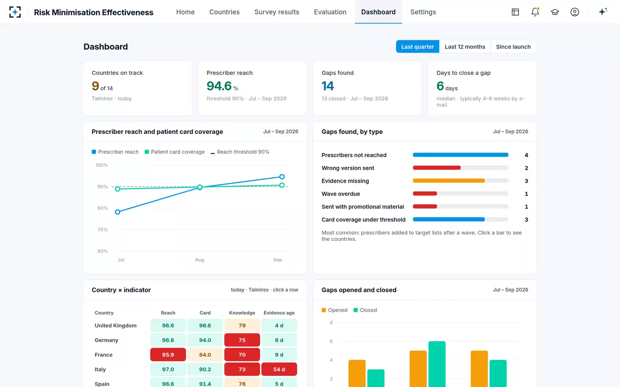
Task: Click the Wrong version sent bar
Action: point(461,168)
